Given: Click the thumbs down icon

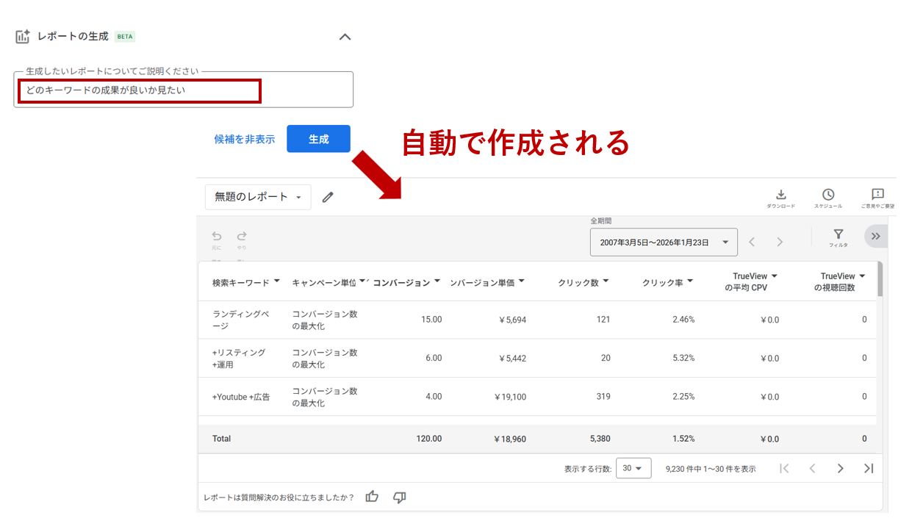Looking at the screenshot, I should pyautogui.click(x=400, y=497).
